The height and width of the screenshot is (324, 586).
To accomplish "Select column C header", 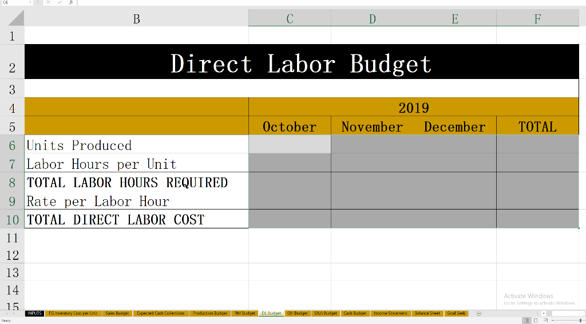I will click(290, 18).
